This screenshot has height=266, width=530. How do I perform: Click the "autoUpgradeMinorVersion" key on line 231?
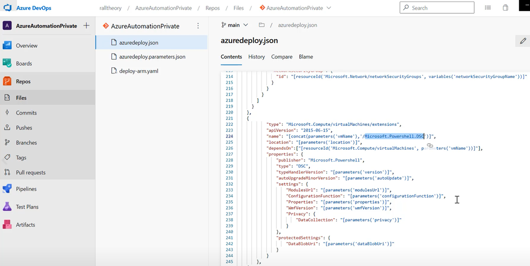[x=307, y=178]
